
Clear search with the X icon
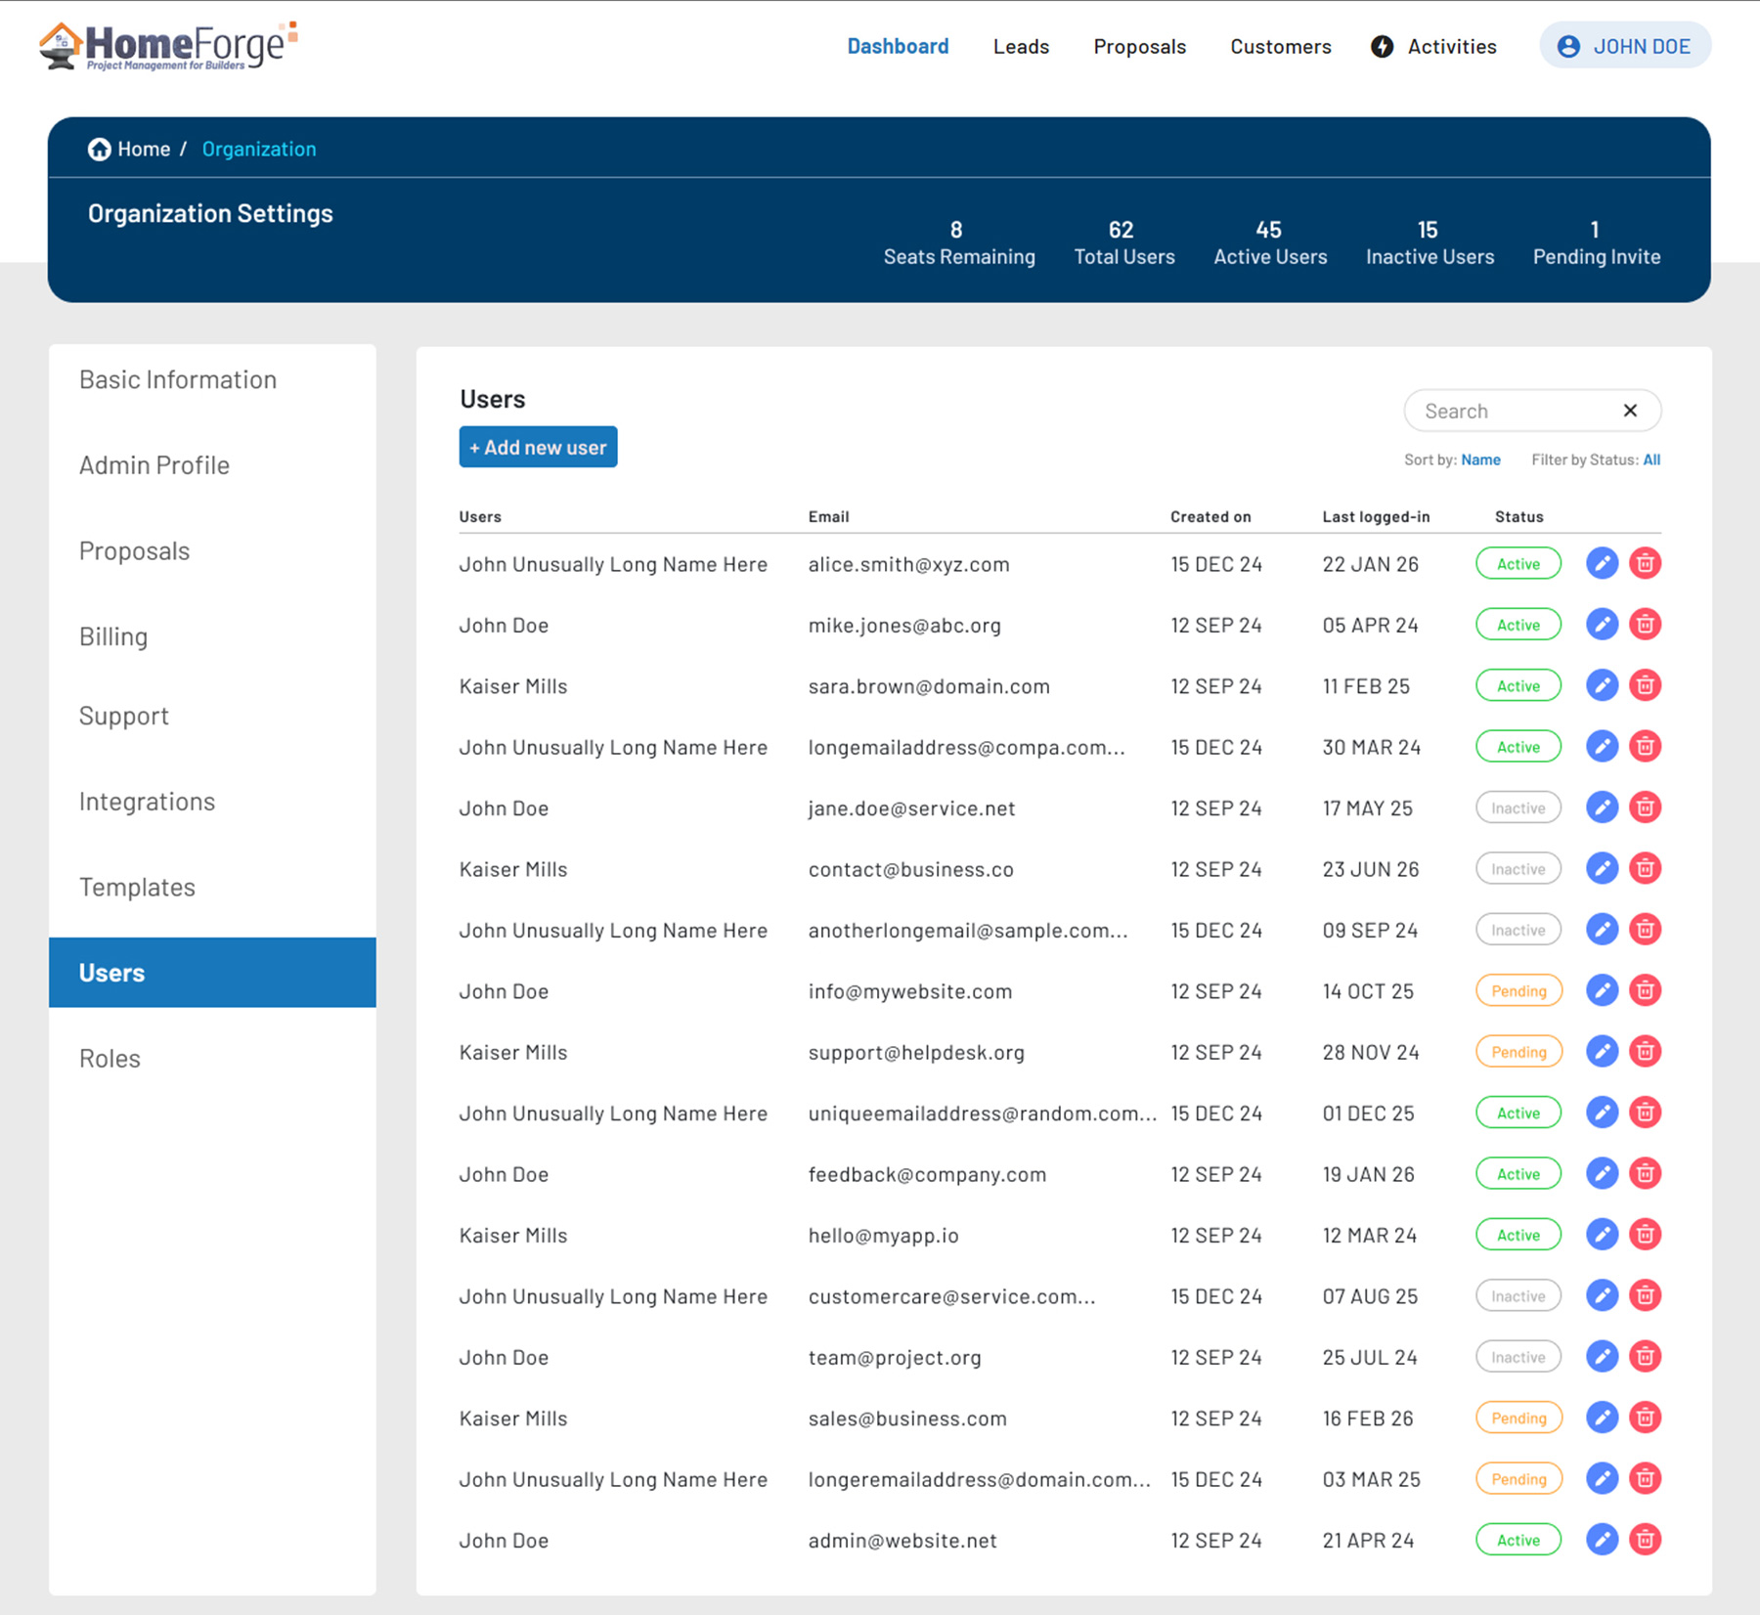tap(1630, 411)
